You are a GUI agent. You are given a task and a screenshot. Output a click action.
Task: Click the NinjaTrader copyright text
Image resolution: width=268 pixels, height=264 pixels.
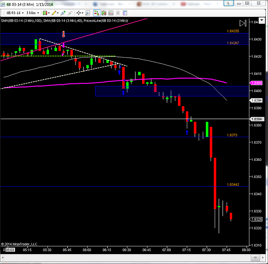click(x=19, y=244)
